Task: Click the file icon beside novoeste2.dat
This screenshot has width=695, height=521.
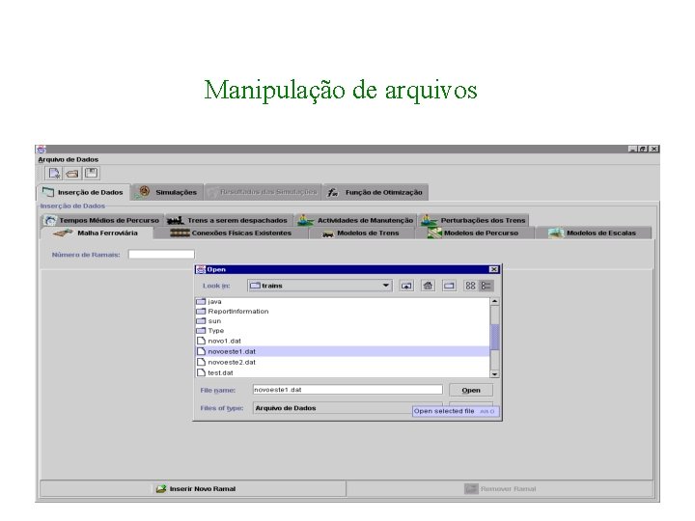Action: [201, 363]
